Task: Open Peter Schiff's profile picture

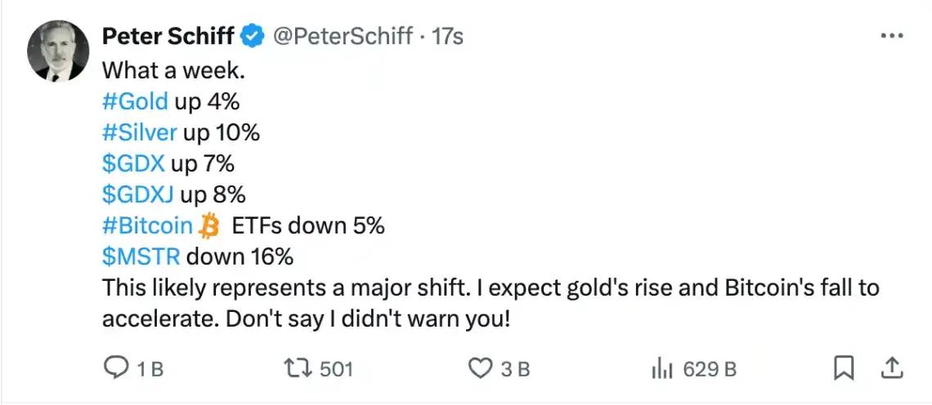Action: point(58,51)
